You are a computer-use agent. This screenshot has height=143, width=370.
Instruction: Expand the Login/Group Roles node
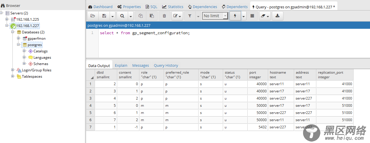point(13,70)
